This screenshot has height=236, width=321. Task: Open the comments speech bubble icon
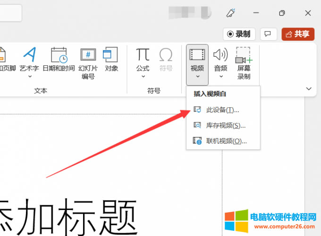pos(268,34)
